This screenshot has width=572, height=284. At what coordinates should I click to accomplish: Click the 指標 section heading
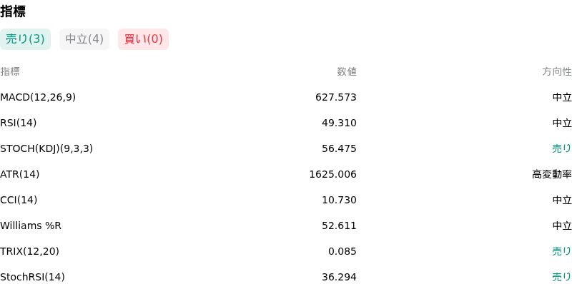(x=13, y=11)
